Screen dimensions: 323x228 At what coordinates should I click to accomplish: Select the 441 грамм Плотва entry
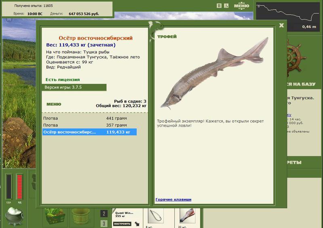click(x=89, y=118)
